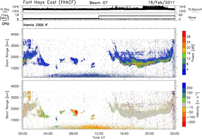This screenshot has width=202, height=139.
Task: Click the '2000' tick of the velocity panel
Action: pyautogui.click(x=15, y=109)
